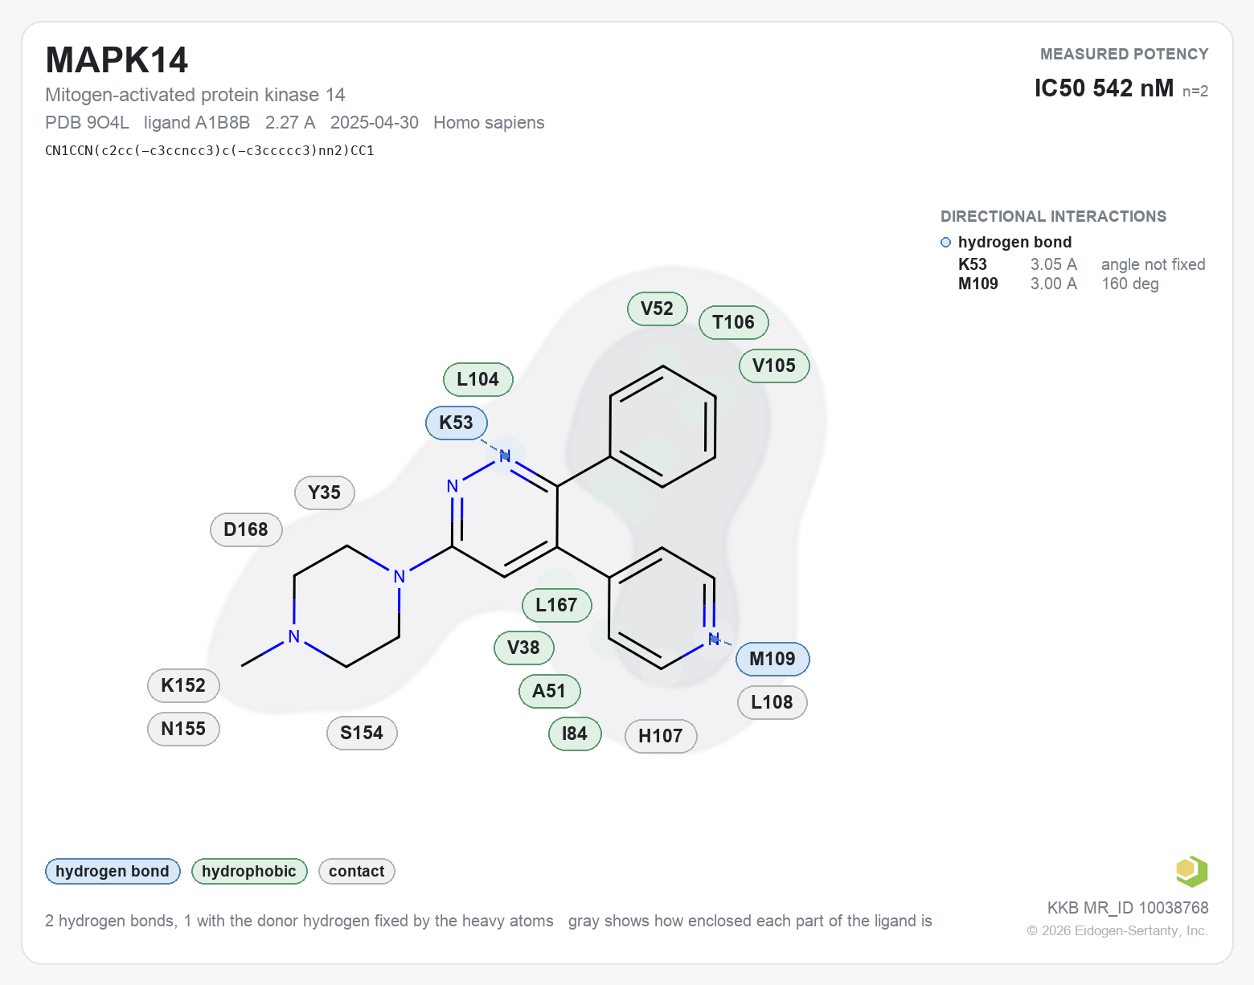Click the Eidogen-Sertanty copyright text
The height and width of the screenshot is (985, 1254).
tap(1117, 930)
